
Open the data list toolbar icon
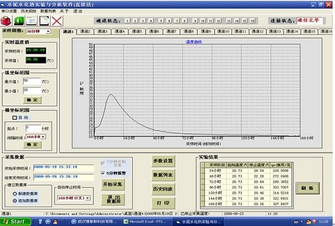pos(32,21)
